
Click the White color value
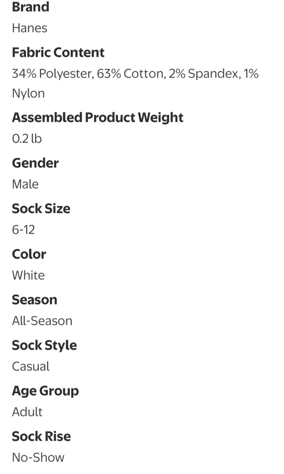28,275
